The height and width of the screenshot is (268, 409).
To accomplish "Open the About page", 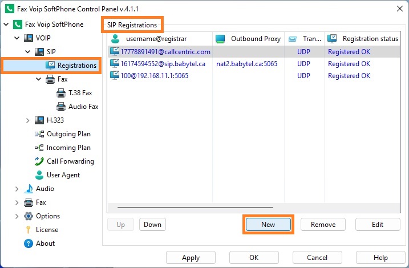I will (45, 243).
